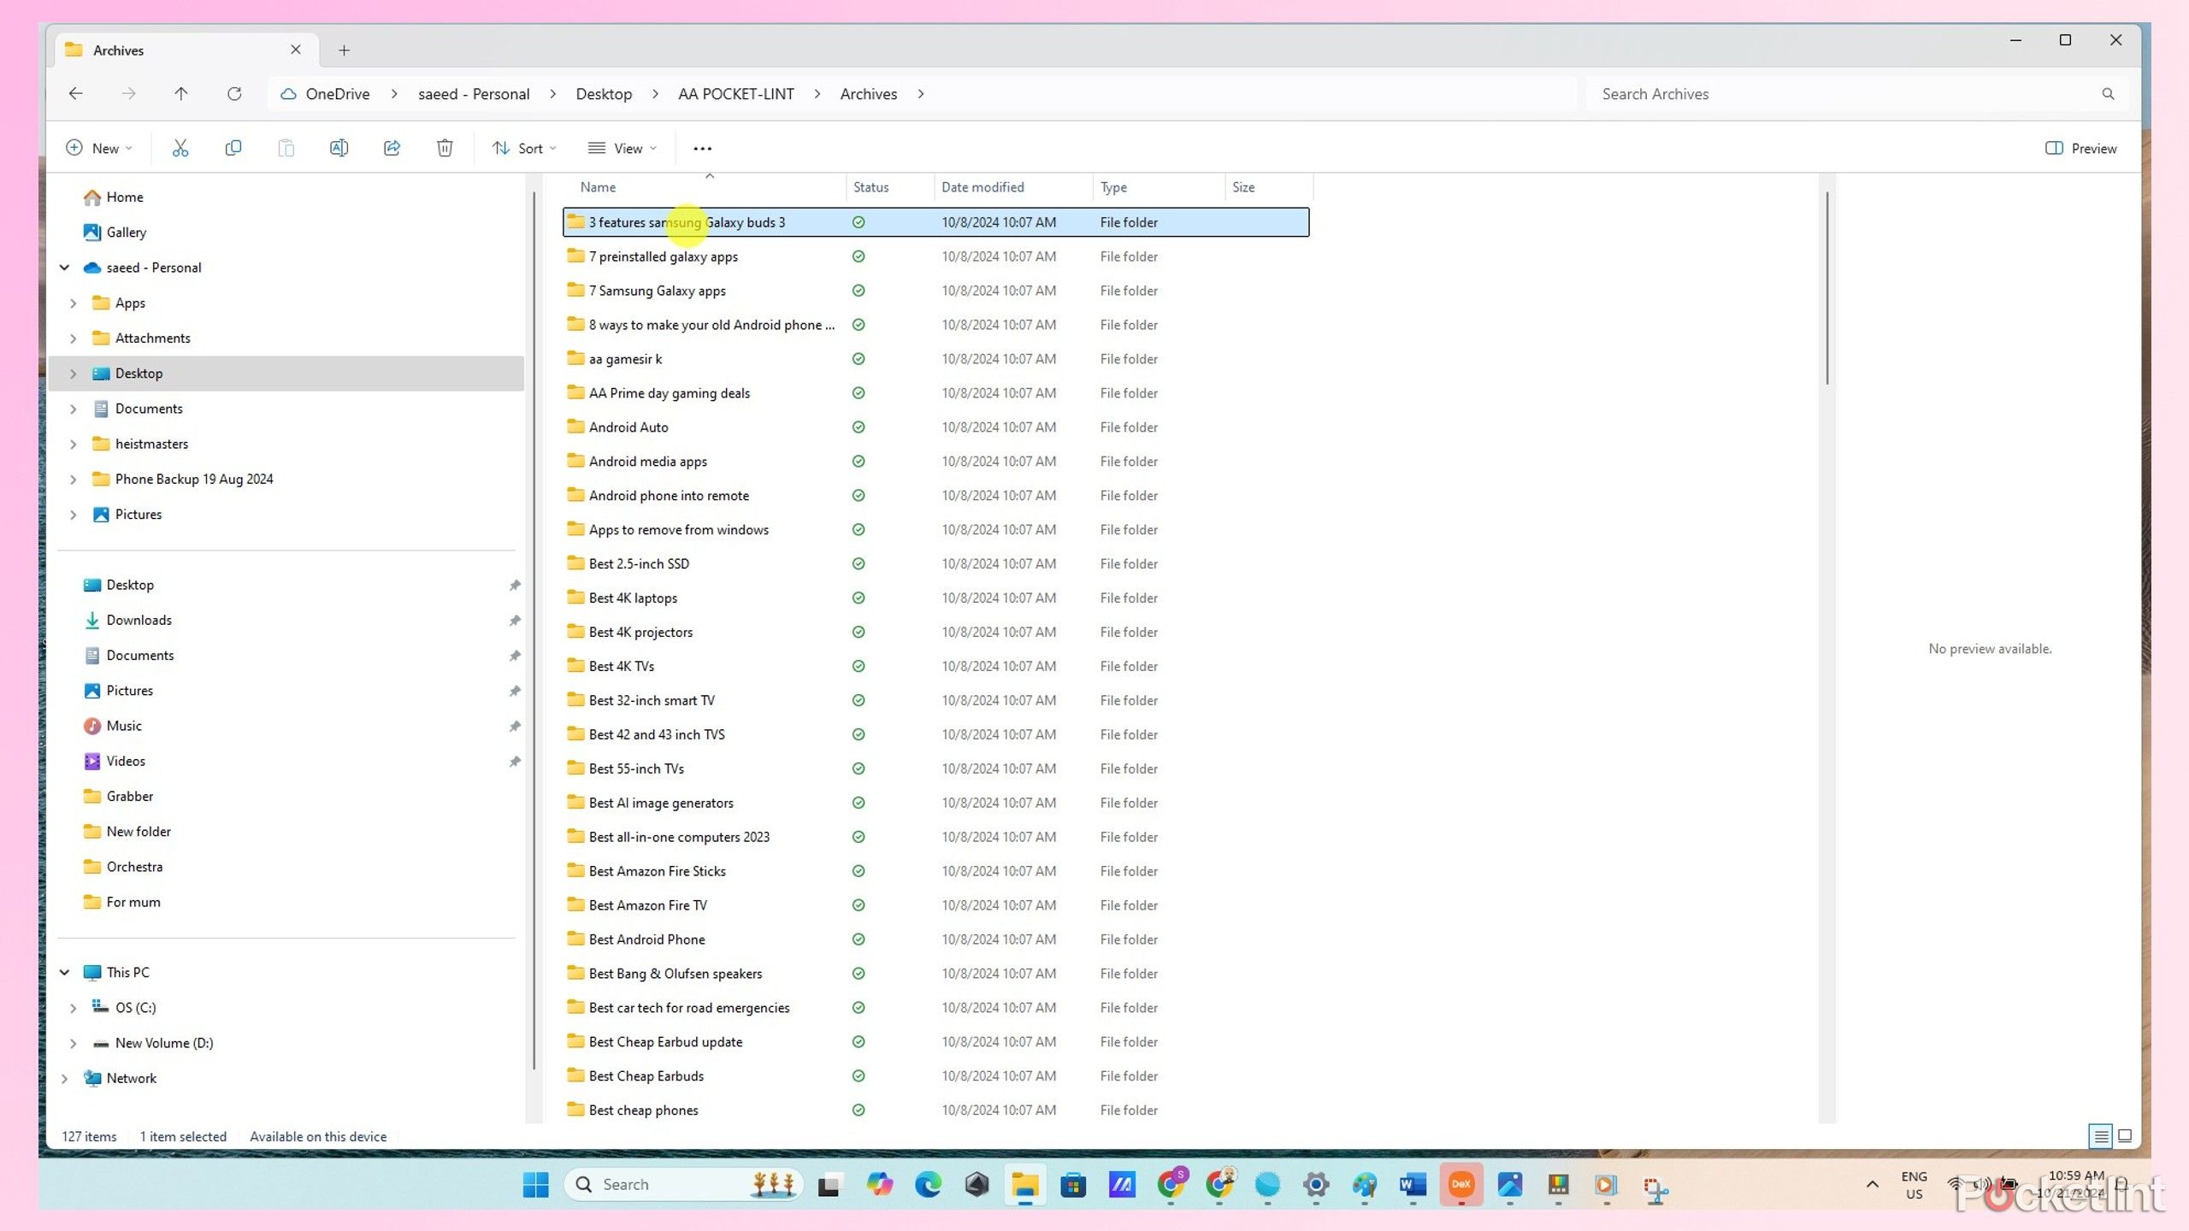
Task: Click the search magnifier icon in Archives box
Action: 2108,94
